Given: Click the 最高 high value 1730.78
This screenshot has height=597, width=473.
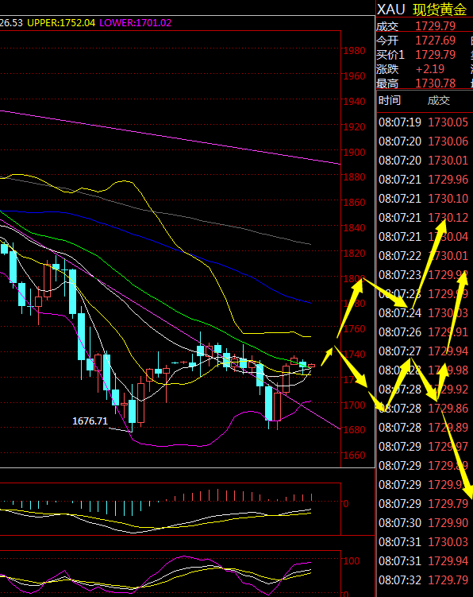Looking at the screenshot, I should [x=436, y=83].
